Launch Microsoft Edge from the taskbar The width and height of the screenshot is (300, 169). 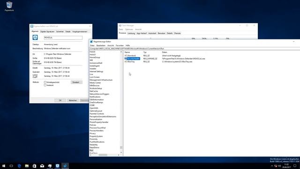tap(19, 166)
